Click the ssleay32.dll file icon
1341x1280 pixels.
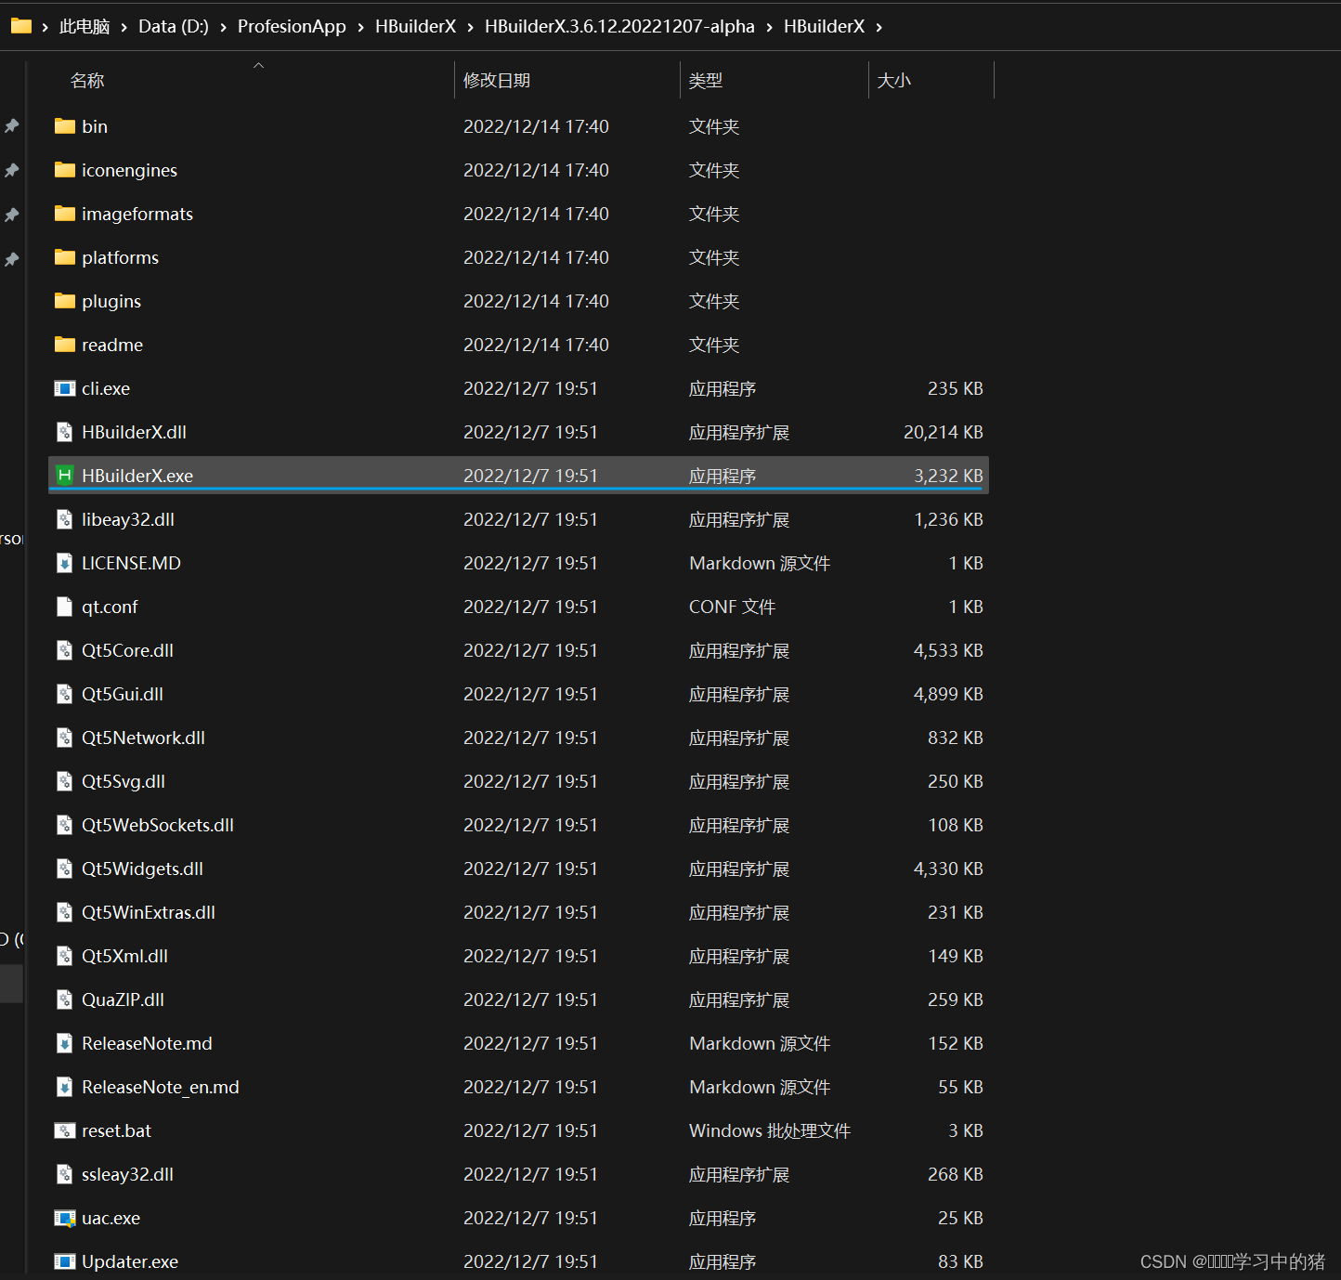(65, 1174)
